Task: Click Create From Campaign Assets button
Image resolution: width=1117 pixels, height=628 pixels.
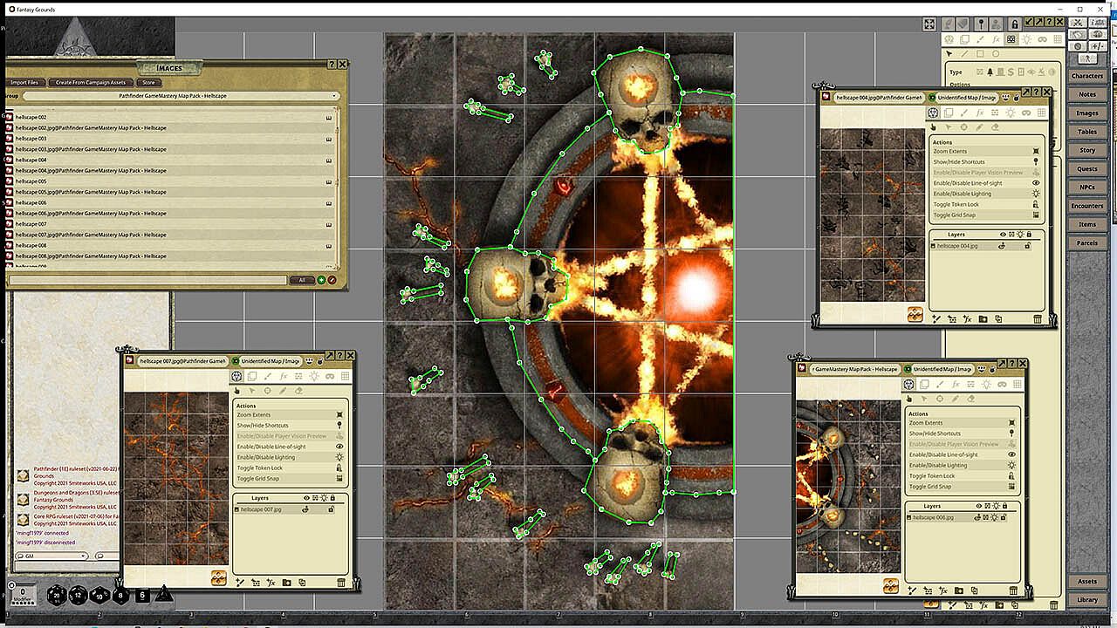Action: click(91, 83)
